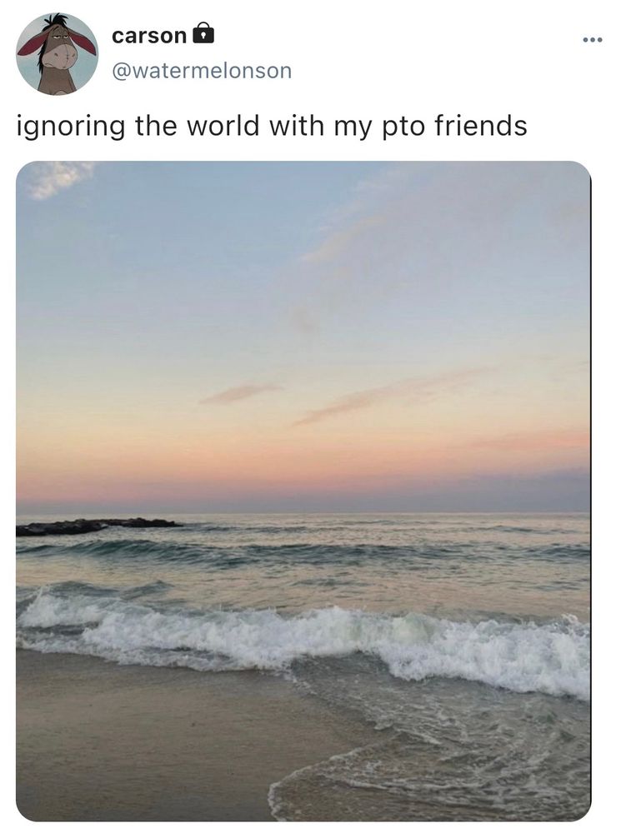Image resolution: width=626 pixels, height=833 pixels.
Task: Click the padlock icon beside carson
Action: point(203,33)
